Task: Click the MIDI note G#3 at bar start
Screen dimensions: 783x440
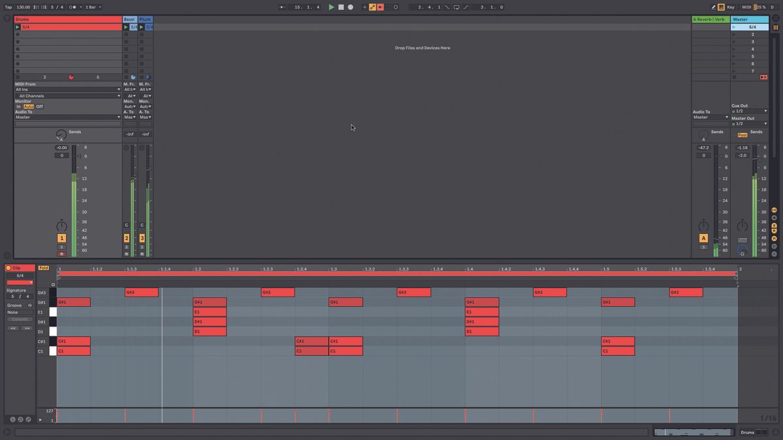Action: click(x=142, y=292)
